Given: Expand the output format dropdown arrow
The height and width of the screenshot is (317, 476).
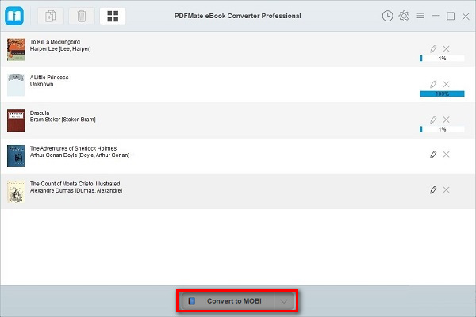Looking at the screenshot, I should (x=284, y=301).
